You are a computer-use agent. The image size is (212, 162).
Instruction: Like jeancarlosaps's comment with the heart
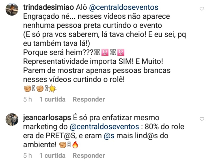tap(202, 119)
